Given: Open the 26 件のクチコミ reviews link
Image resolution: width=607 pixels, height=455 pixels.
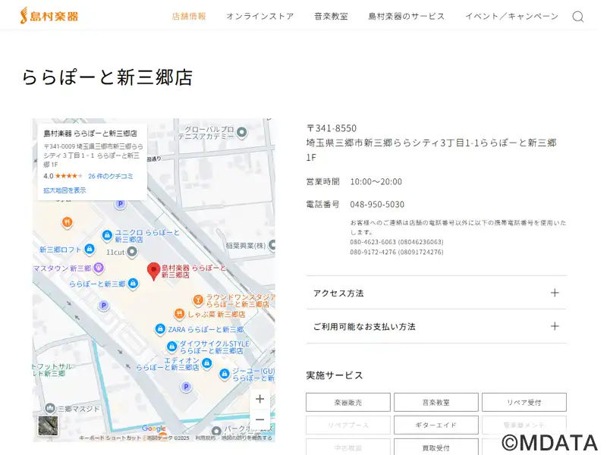Looking at the screenshot, I should pyautogui.click(x=111, y=176).
